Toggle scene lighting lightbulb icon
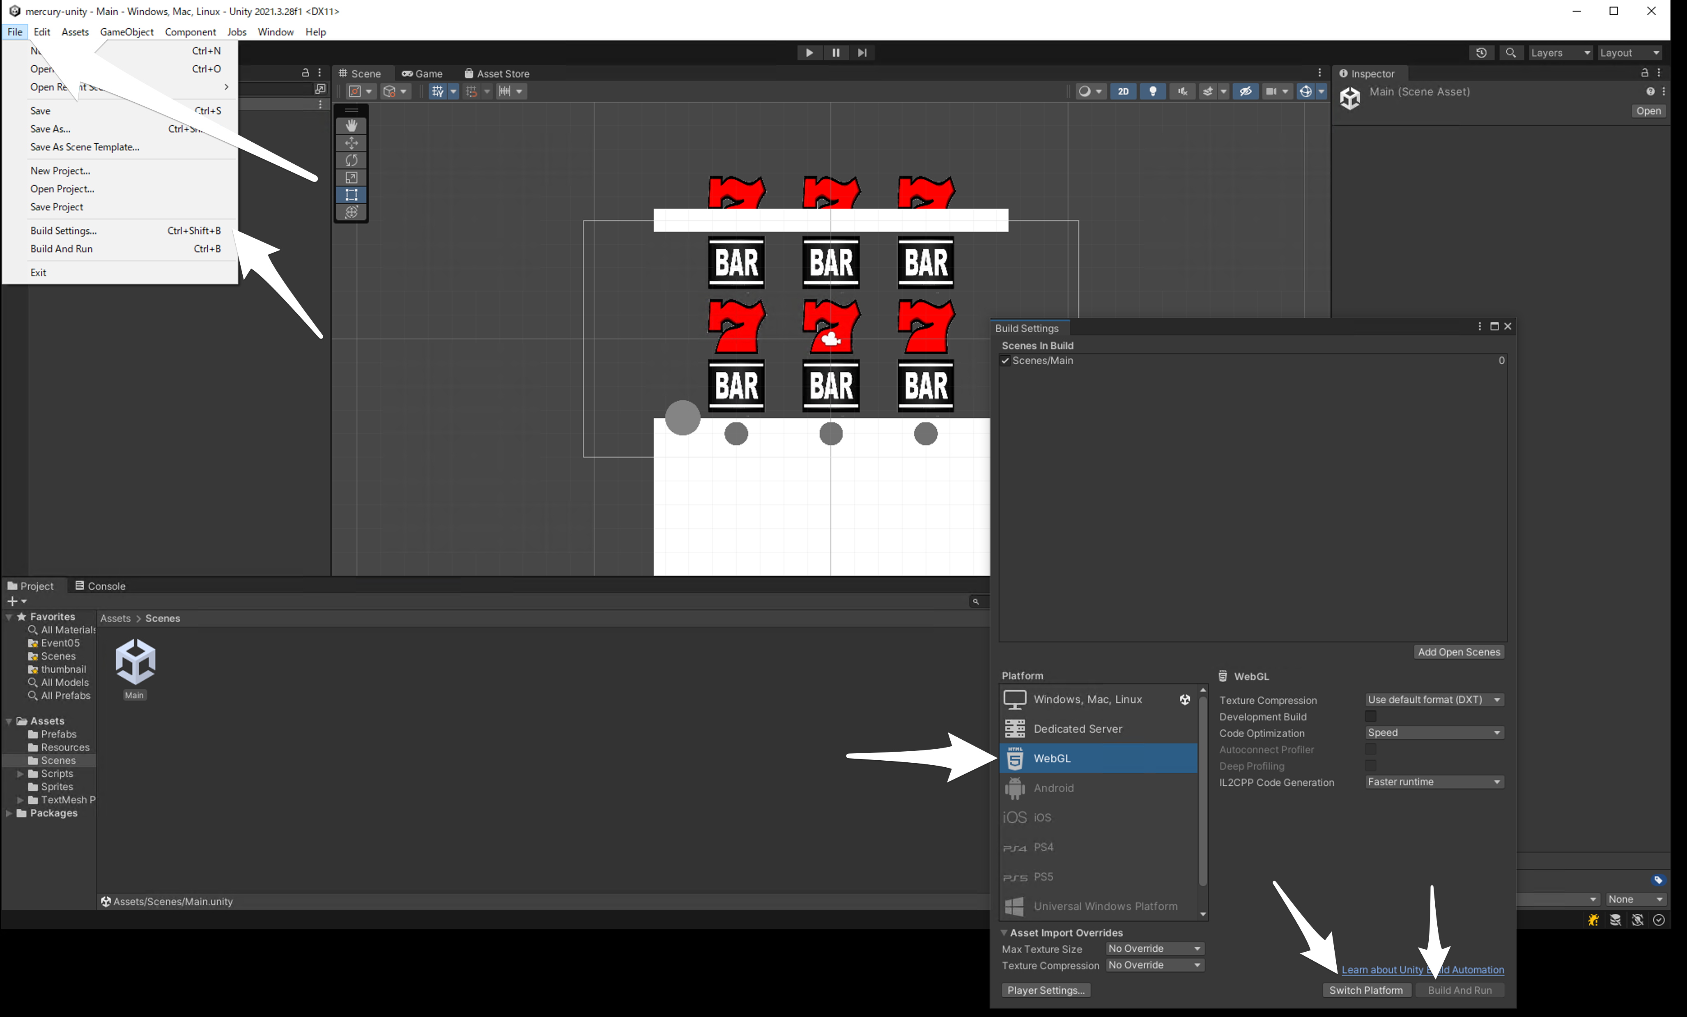Image resolution: width=1687 pixels, height=1017 pixels. (x=1153, y=91)
